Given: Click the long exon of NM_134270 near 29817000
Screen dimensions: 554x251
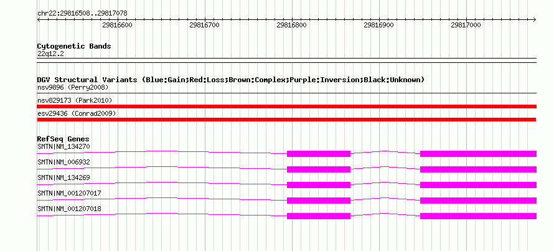Looking at the screenshot, I should (x=479, y=154).
